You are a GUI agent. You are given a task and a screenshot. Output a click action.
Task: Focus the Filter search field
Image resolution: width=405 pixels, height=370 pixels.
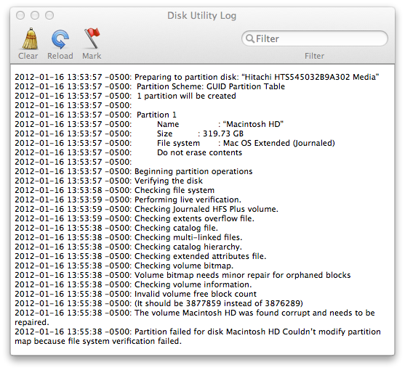coord(315,38)
